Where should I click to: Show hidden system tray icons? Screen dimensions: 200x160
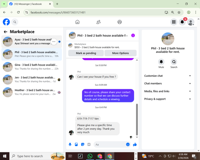(x=160, y=156)
